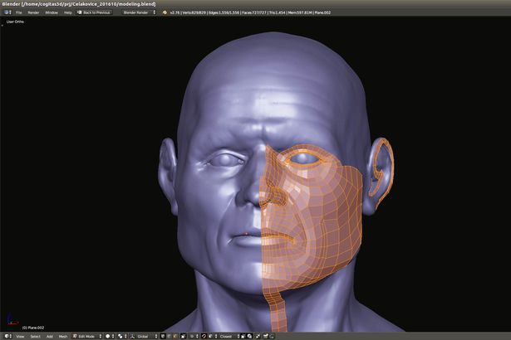This screenshot has height=340, width=511.
Task: Click the editor type icon in top bar
Action: [x=7, y=13]
